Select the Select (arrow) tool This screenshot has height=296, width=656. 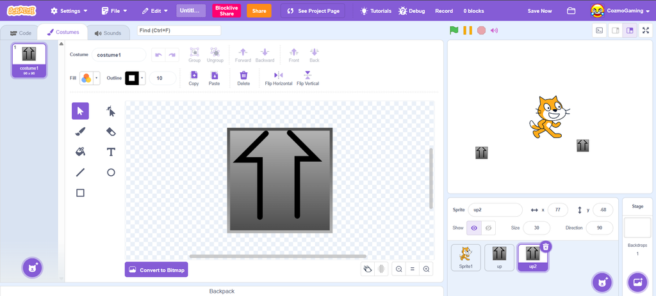80,111
